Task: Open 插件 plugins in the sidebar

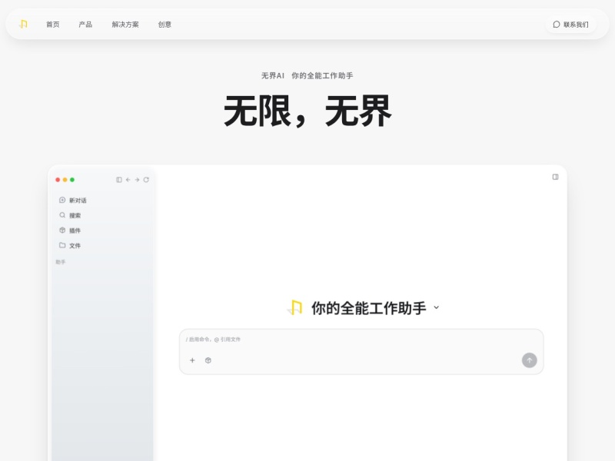Action: tap(70, 230)
